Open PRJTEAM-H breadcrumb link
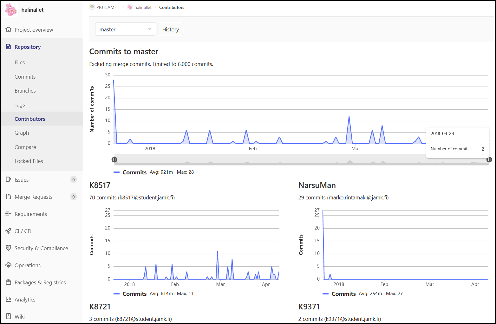496x324 pixels. point(108,7)
